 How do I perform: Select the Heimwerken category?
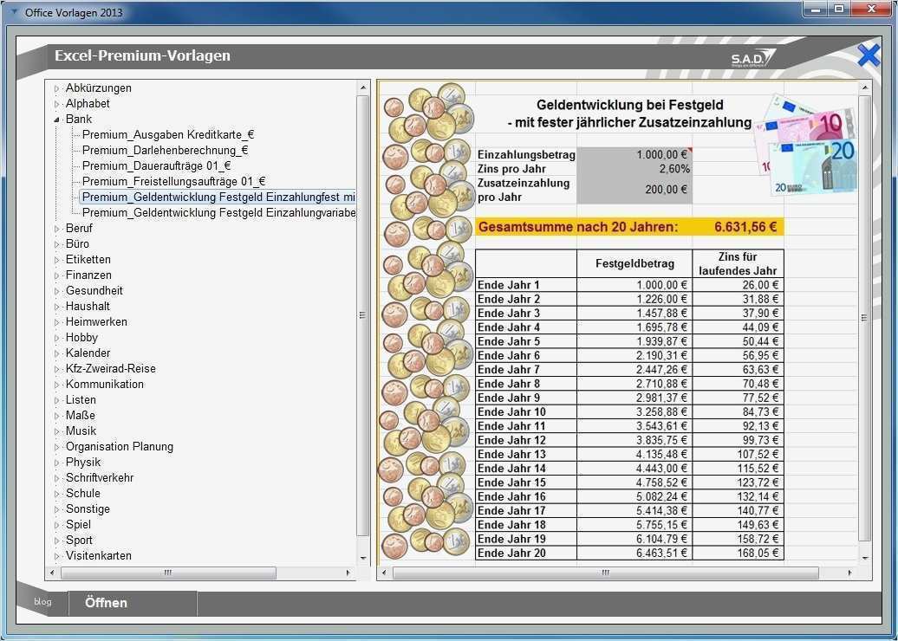point(96,321)
